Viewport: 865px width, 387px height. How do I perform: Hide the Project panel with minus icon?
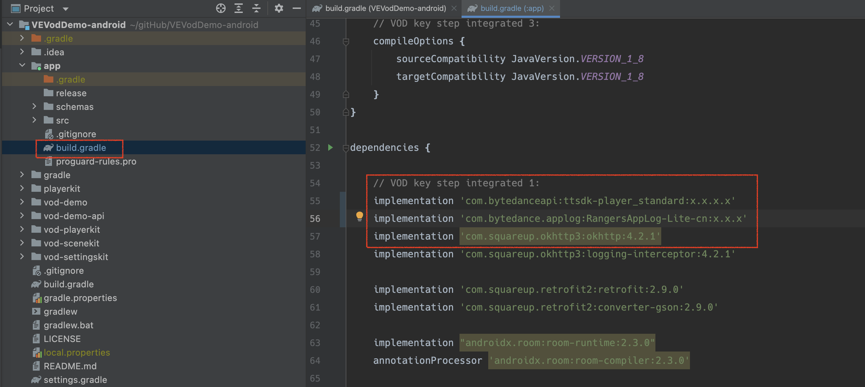297,8
